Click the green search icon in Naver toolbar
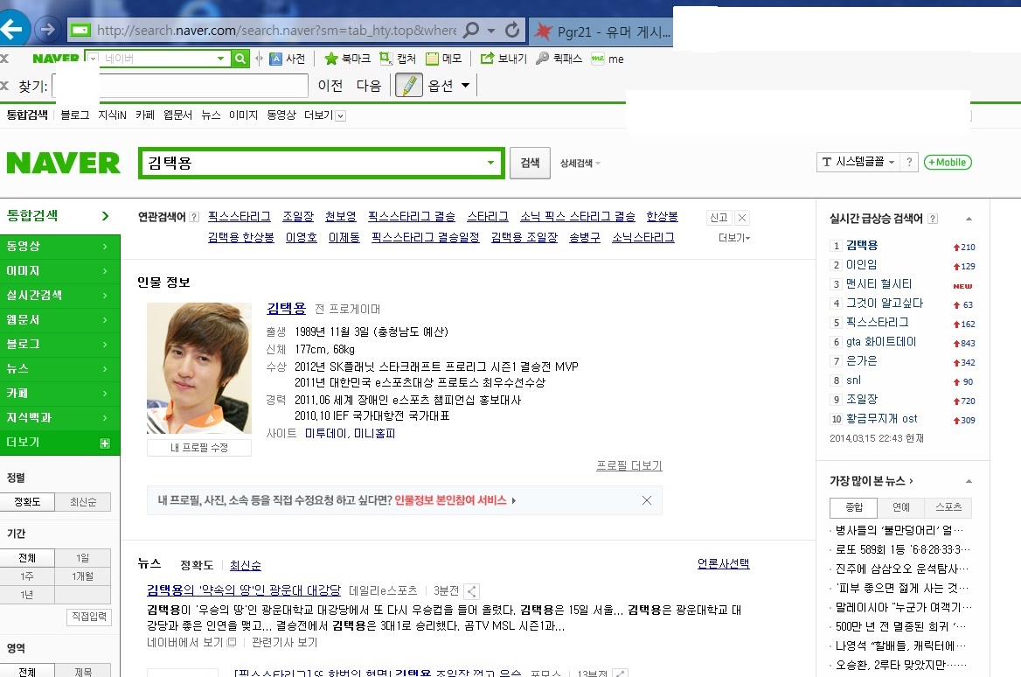 tap(240, 59)
